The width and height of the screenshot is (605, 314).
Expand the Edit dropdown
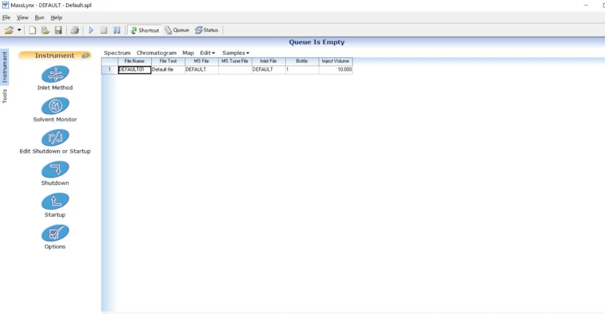(x=208, y=53)
